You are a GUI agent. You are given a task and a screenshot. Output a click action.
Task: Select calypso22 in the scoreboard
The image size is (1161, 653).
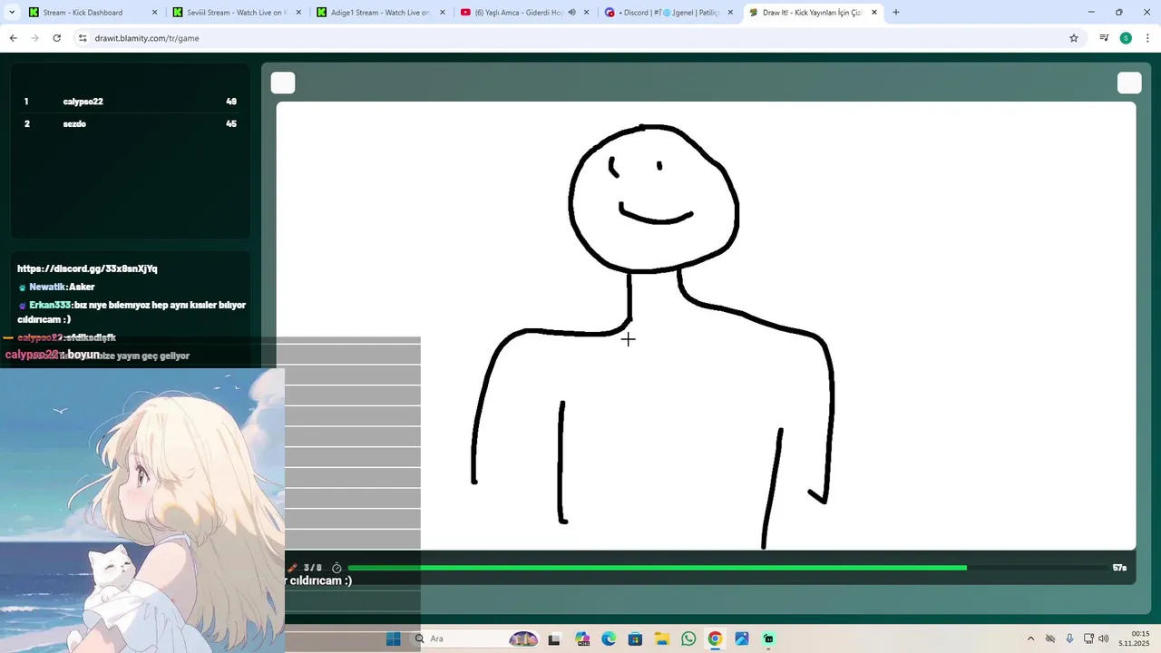coord(83,102)
